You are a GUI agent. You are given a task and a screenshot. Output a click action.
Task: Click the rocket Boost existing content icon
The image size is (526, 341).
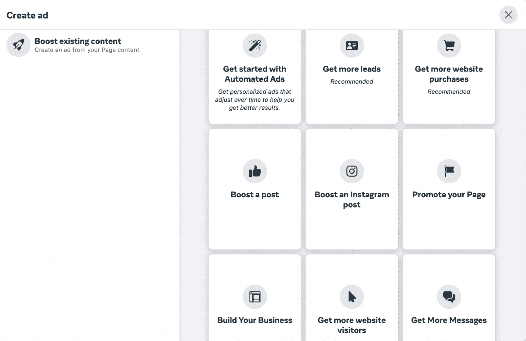(18, 45)
